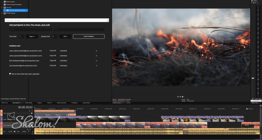Pause the video preview playback
The image size is (262, 140).
point(180,97)
